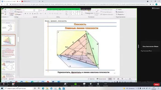Open view settings dropdown on sharing bar

(86, 9)
